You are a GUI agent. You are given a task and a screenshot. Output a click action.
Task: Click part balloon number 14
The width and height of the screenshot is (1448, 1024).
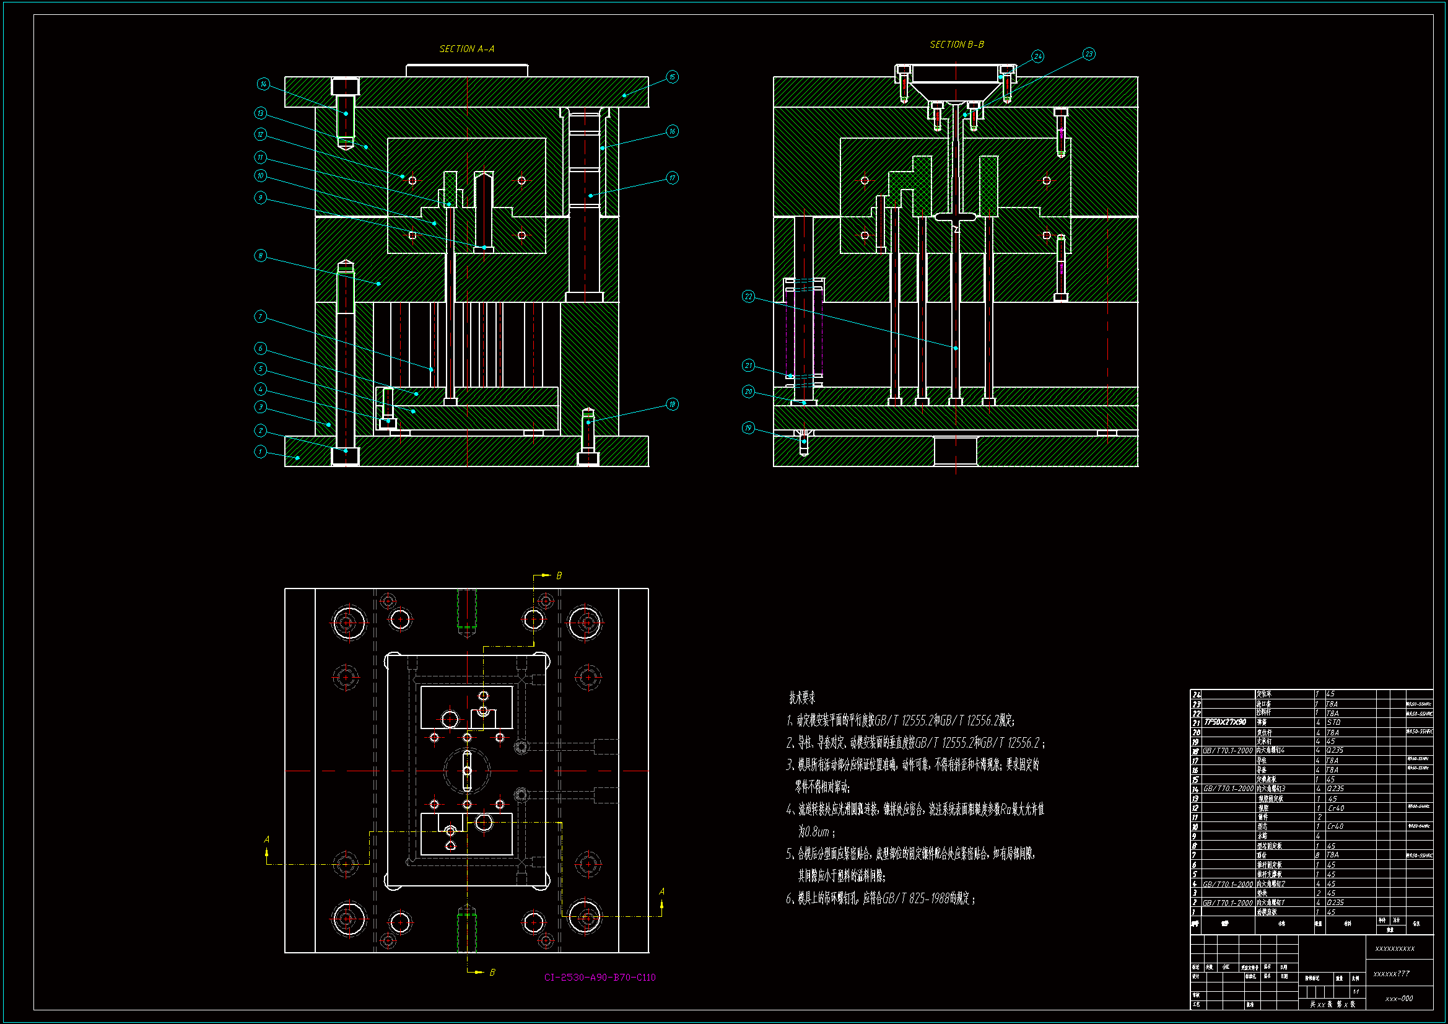click(264, 84)
